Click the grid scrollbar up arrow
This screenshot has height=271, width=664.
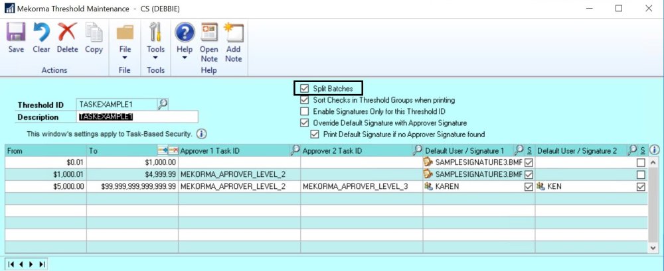(653, 162)
